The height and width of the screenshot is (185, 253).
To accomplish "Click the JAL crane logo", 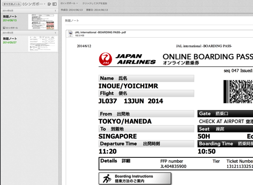I will click(105, 59).
